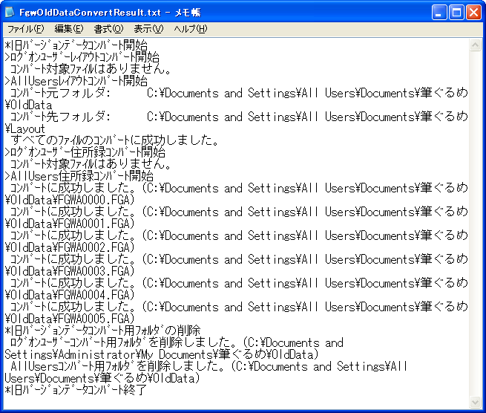Click the line *旧バージョンデータコンバート用フォルダの削除
Viewport: 486px width, 413px height.
102,331
